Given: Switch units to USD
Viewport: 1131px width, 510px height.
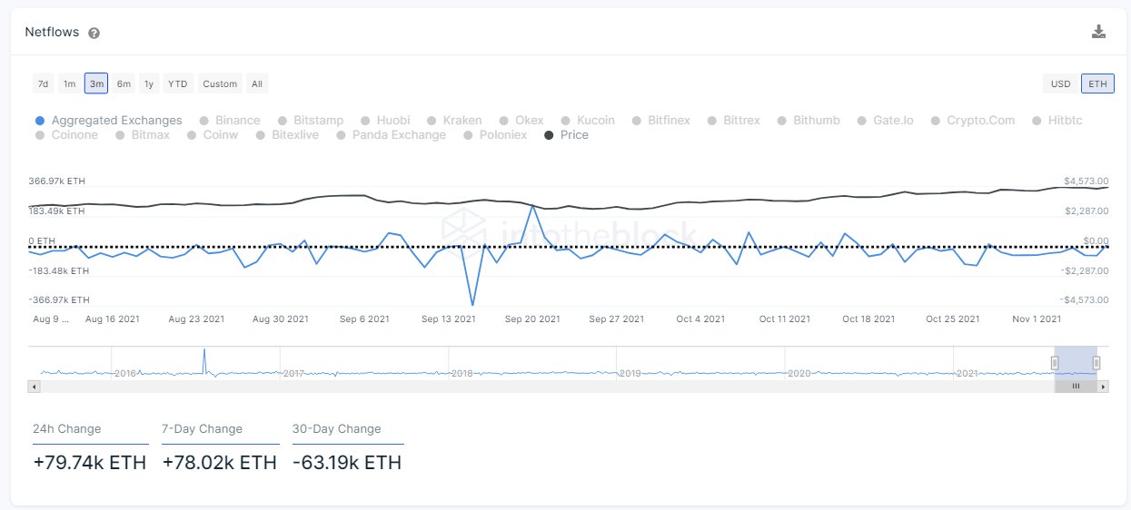Looking at the screenshot, I should point(1060,84).
